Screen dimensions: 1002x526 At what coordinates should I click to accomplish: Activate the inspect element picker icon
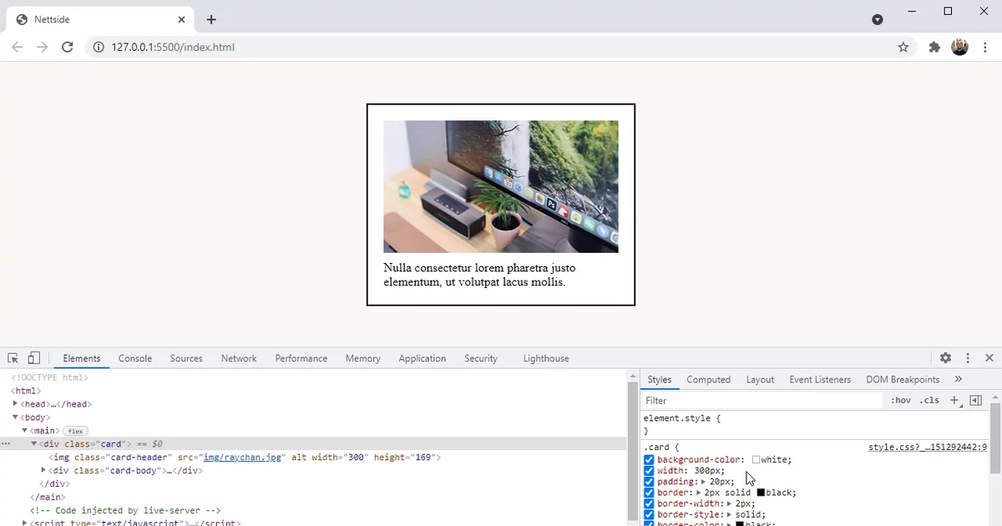pyautogui.click(x=13, y=358)
